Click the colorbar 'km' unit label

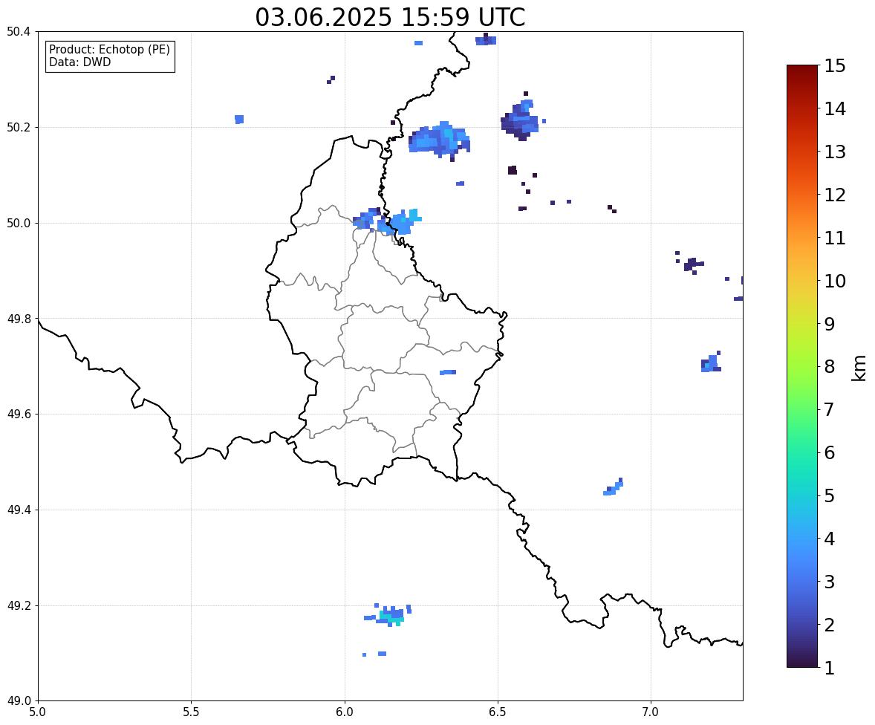point(859,368)
